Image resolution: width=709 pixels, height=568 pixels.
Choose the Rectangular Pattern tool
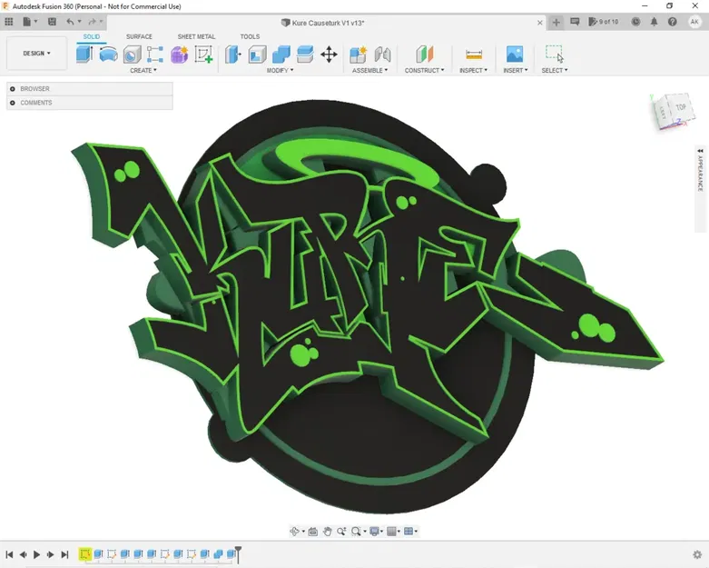click(155, 55)
